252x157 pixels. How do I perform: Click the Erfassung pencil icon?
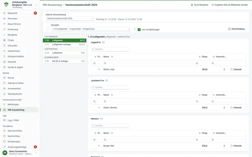coord(4,29)
